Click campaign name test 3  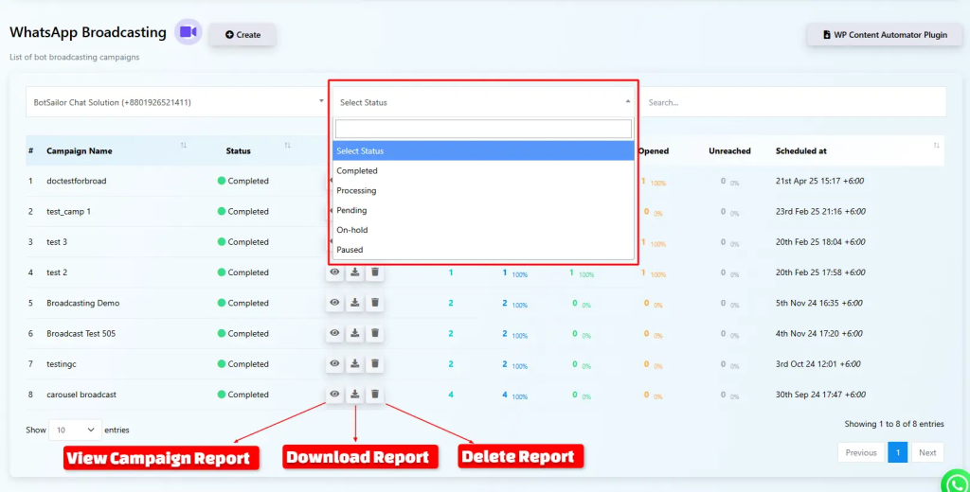(x=57, y=241)
